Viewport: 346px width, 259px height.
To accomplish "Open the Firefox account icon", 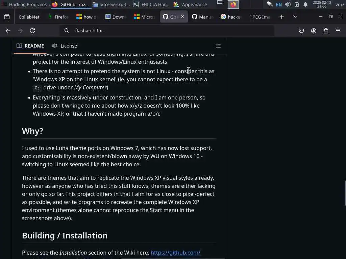I will [314, 31].
